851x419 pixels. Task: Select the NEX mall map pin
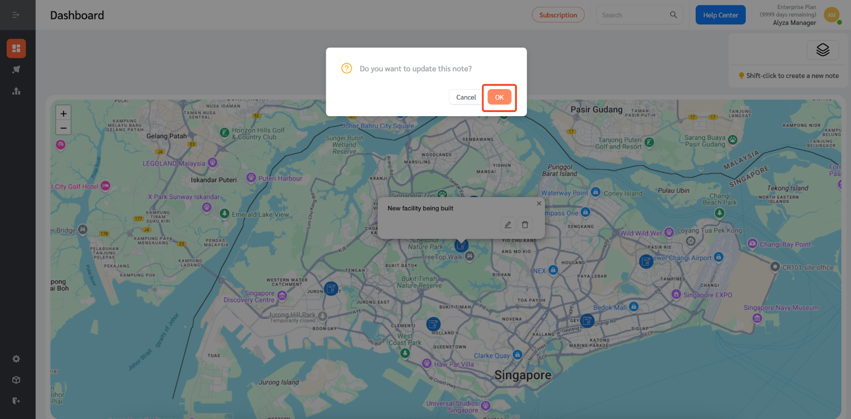(x=553, y=270)
